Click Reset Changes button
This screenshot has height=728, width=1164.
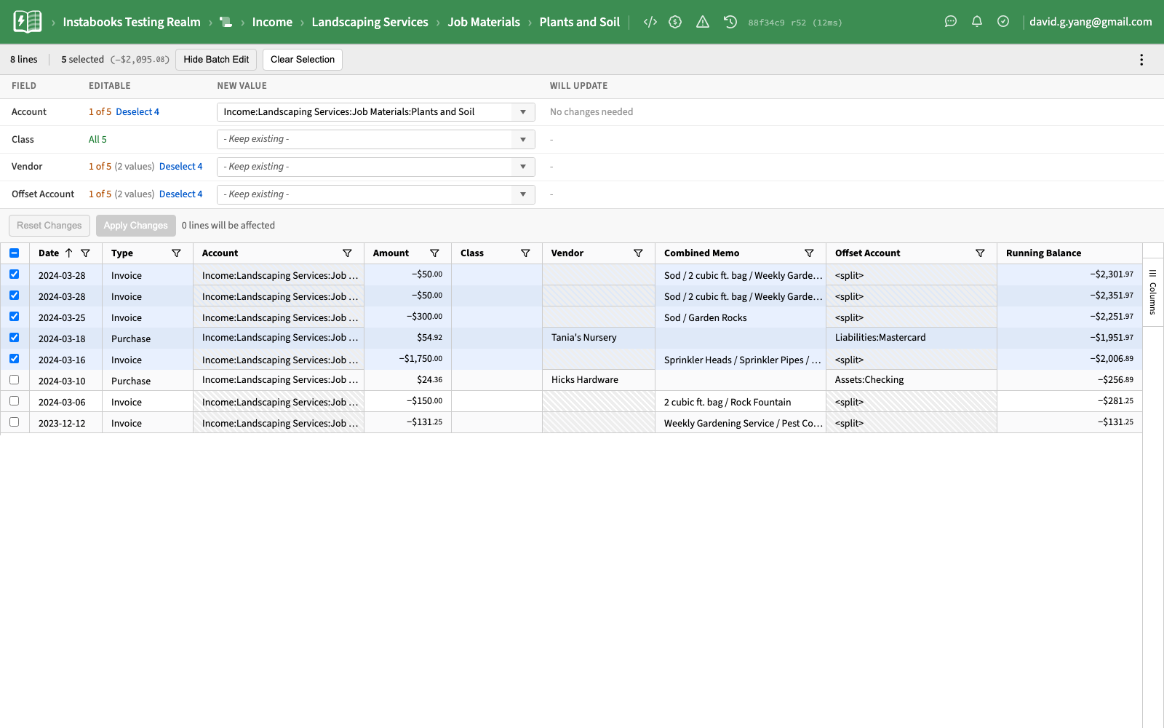49,226
